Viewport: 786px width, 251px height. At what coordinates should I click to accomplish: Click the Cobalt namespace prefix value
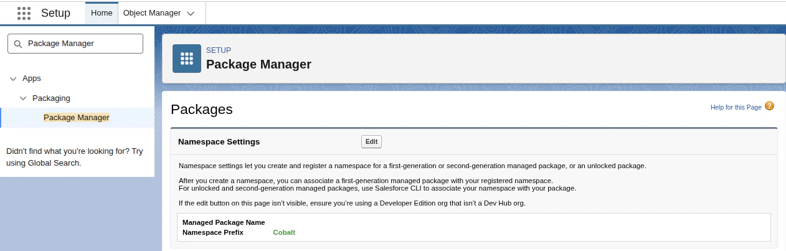(x=284, y=232)
